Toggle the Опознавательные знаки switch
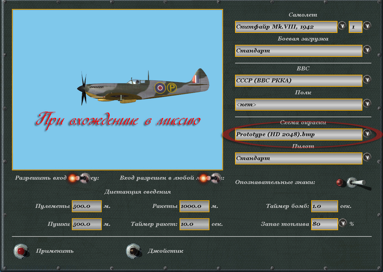Screen dimensions: 383x272 [x=353, y=182]
